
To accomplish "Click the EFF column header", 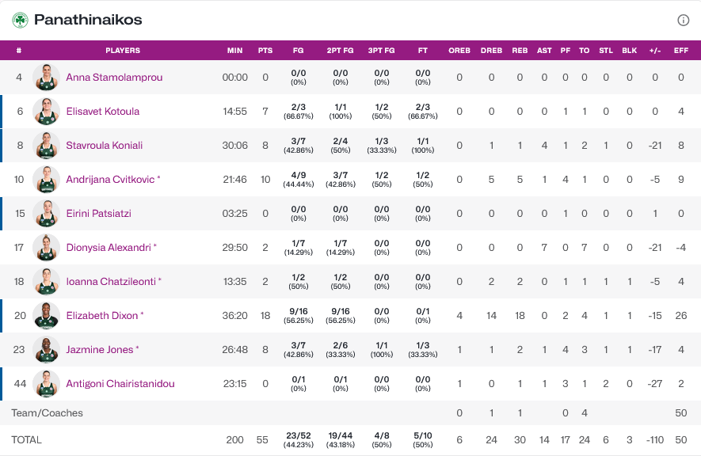I will click(680, 51).
